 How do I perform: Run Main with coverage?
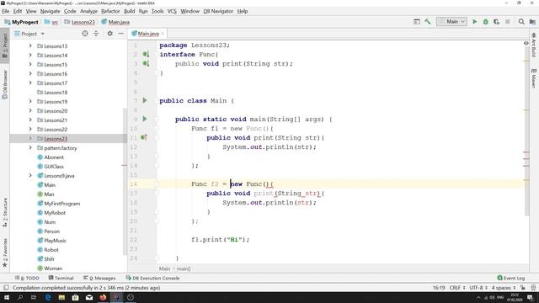(x=496, y=22)
